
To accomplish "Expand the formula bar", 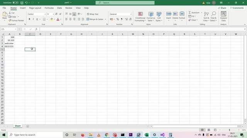I will [245, 29].
